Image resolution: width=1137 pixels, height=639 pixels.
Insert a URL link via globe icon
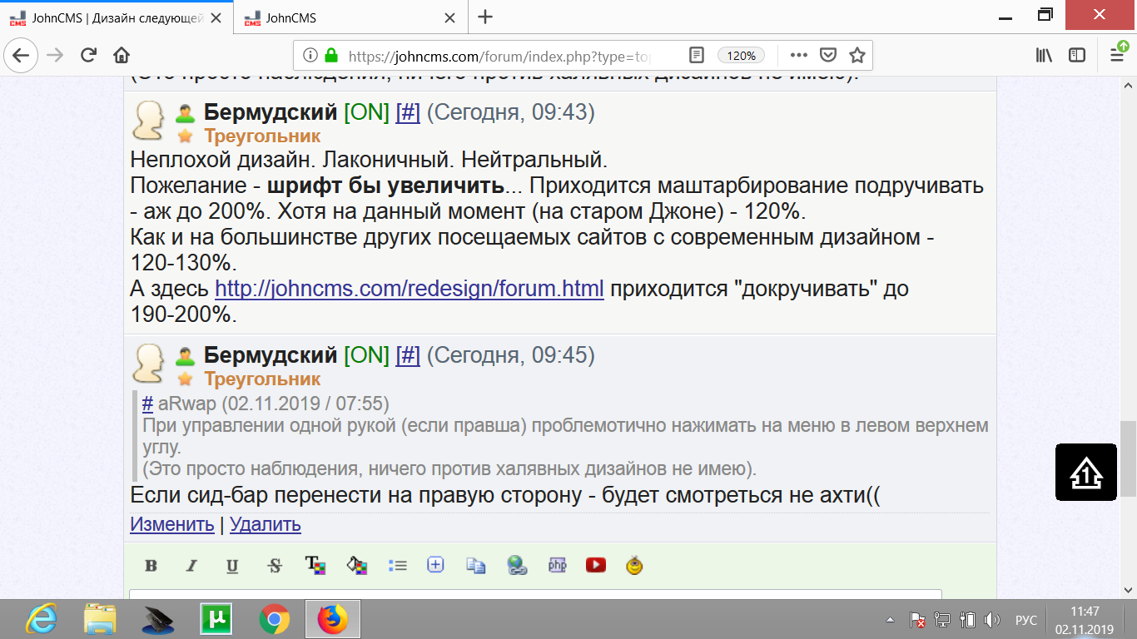click(517, 566)
